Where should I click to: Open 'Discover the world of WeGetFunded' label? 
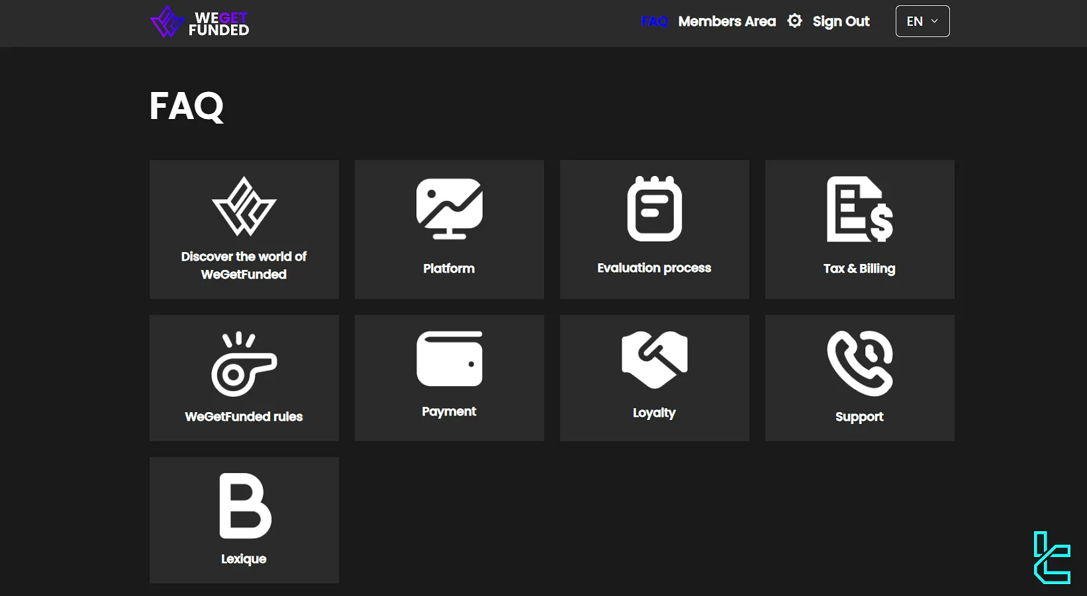(244, 265)
